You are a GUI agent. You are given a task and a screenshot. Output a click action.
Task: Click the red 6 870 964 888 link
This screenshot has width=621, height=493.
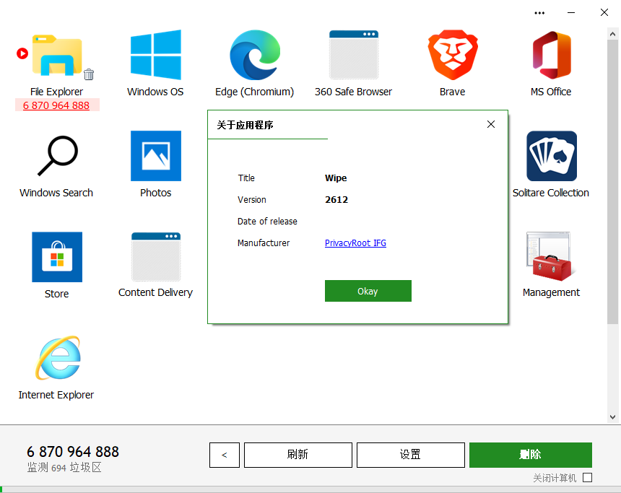tap(56, 105)
